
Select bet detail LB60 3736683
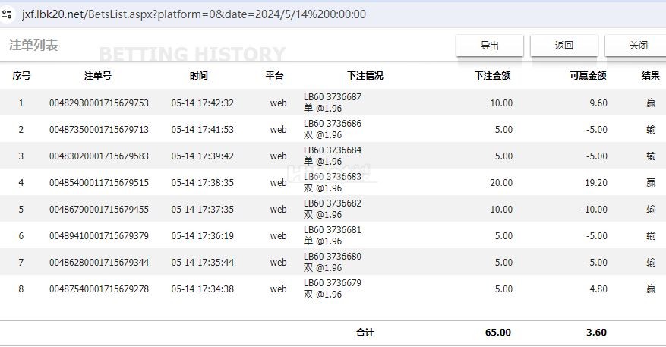click(333, 177)
